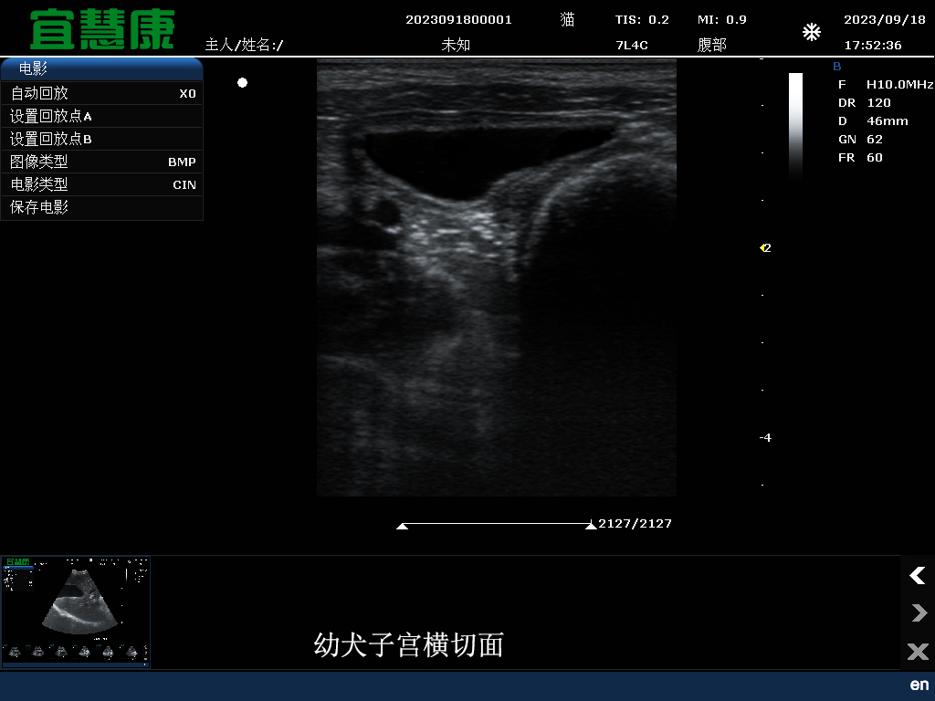Click the freeze snowflake icon
Image resolution: width=935 pixels, height=701 pixels.
(811, 33)
